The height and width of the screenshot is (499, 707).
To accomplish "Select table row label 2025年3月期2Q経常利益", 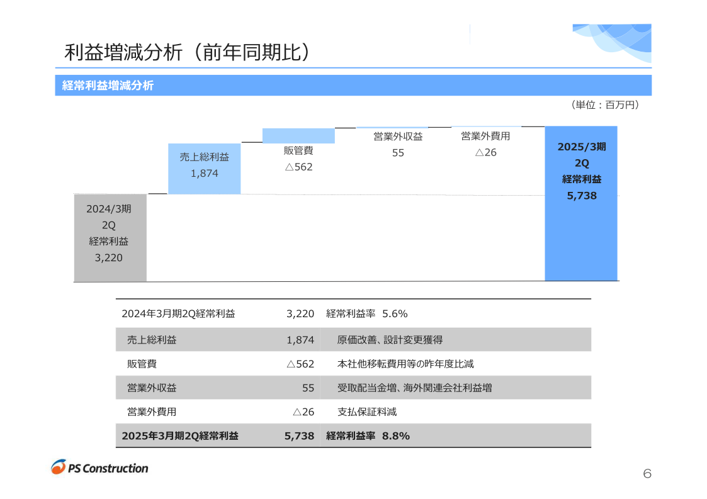I will click(x=180, y=436).
